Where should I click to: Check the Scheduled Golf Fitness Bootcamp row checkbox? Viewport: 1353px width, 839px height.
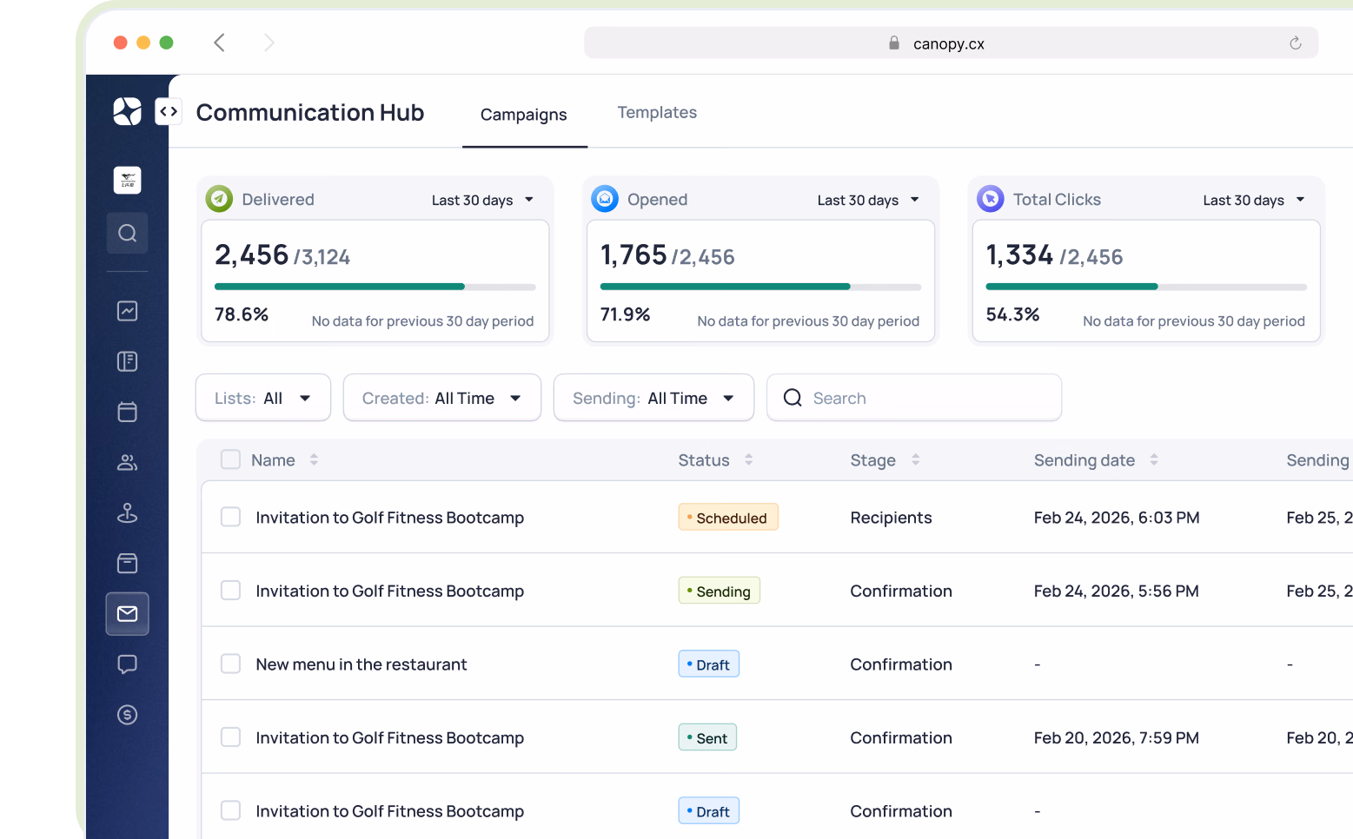pyautogui.click(x=230, y=517)
